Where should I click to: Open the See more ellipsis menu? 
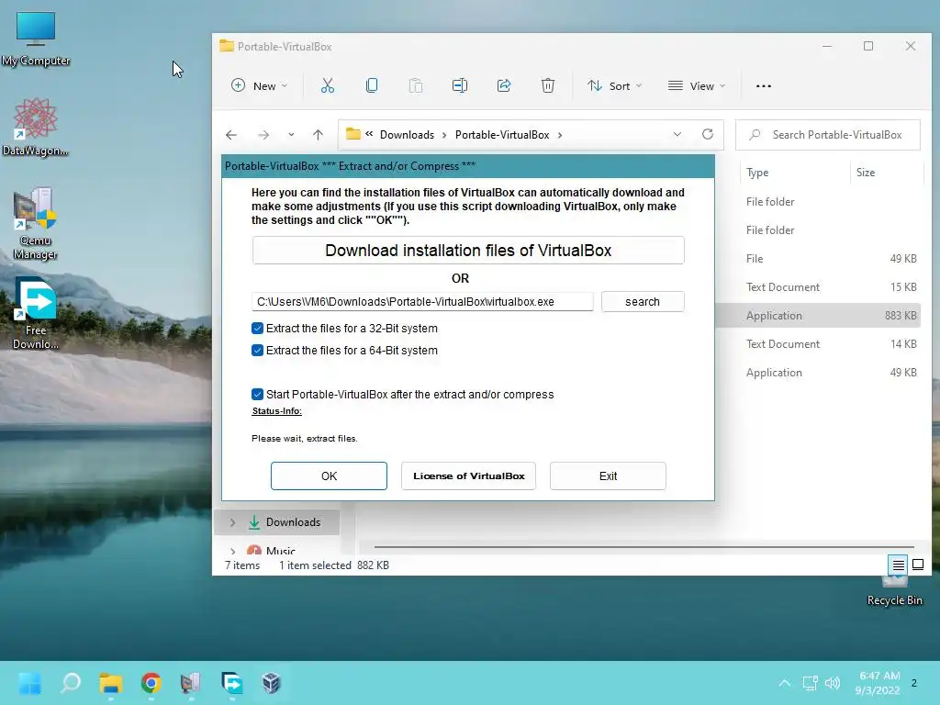(x=764, y=85)
